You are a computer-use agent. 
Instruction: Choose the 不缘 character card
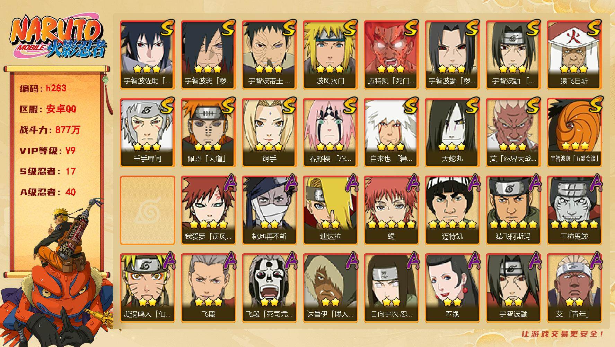click(452, 288)
